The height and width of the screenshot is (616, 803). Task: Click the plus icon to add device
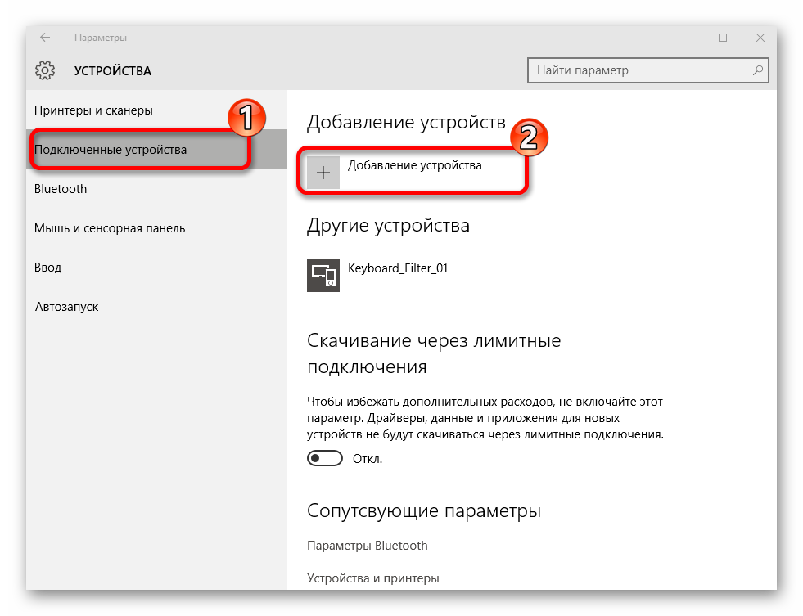tap(323, 173)
